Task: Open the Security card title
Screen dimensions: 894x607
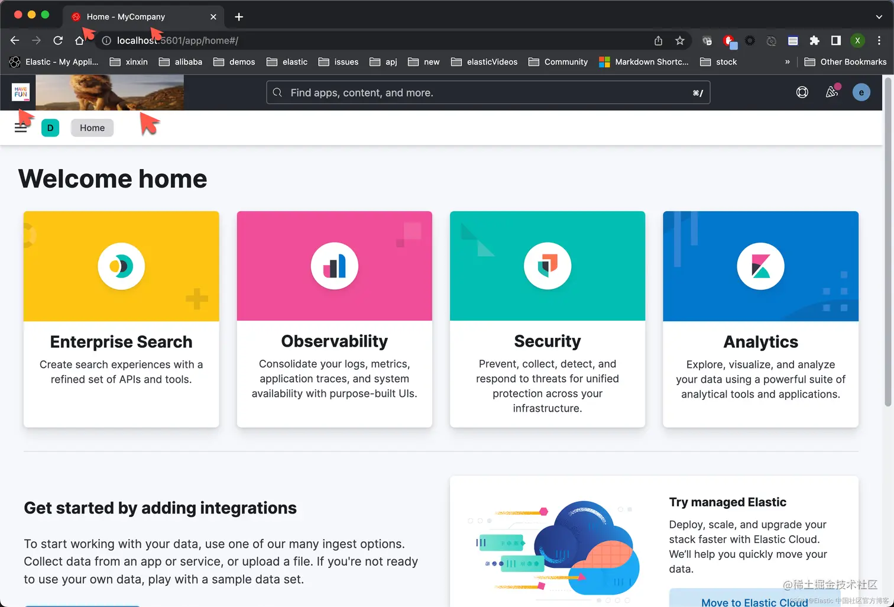Action: coord(548,341)
